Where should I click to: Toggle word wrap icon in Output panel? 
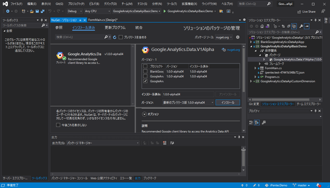point(172,143)
